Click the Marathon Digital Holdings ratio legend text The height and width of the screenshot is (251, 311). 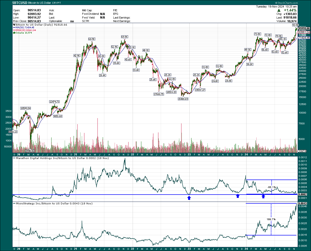pyautogui.click(x=61, y=158)
